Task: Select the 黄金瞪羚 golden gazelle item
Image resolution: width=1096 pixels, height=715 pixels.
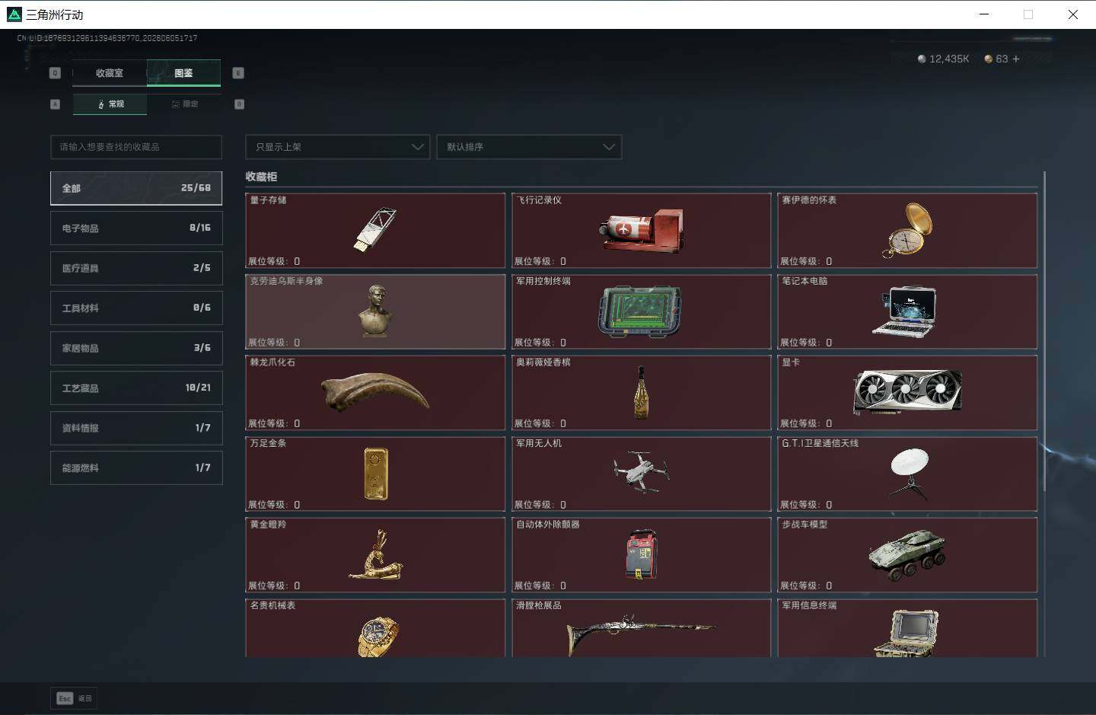Action: point(375,554)
